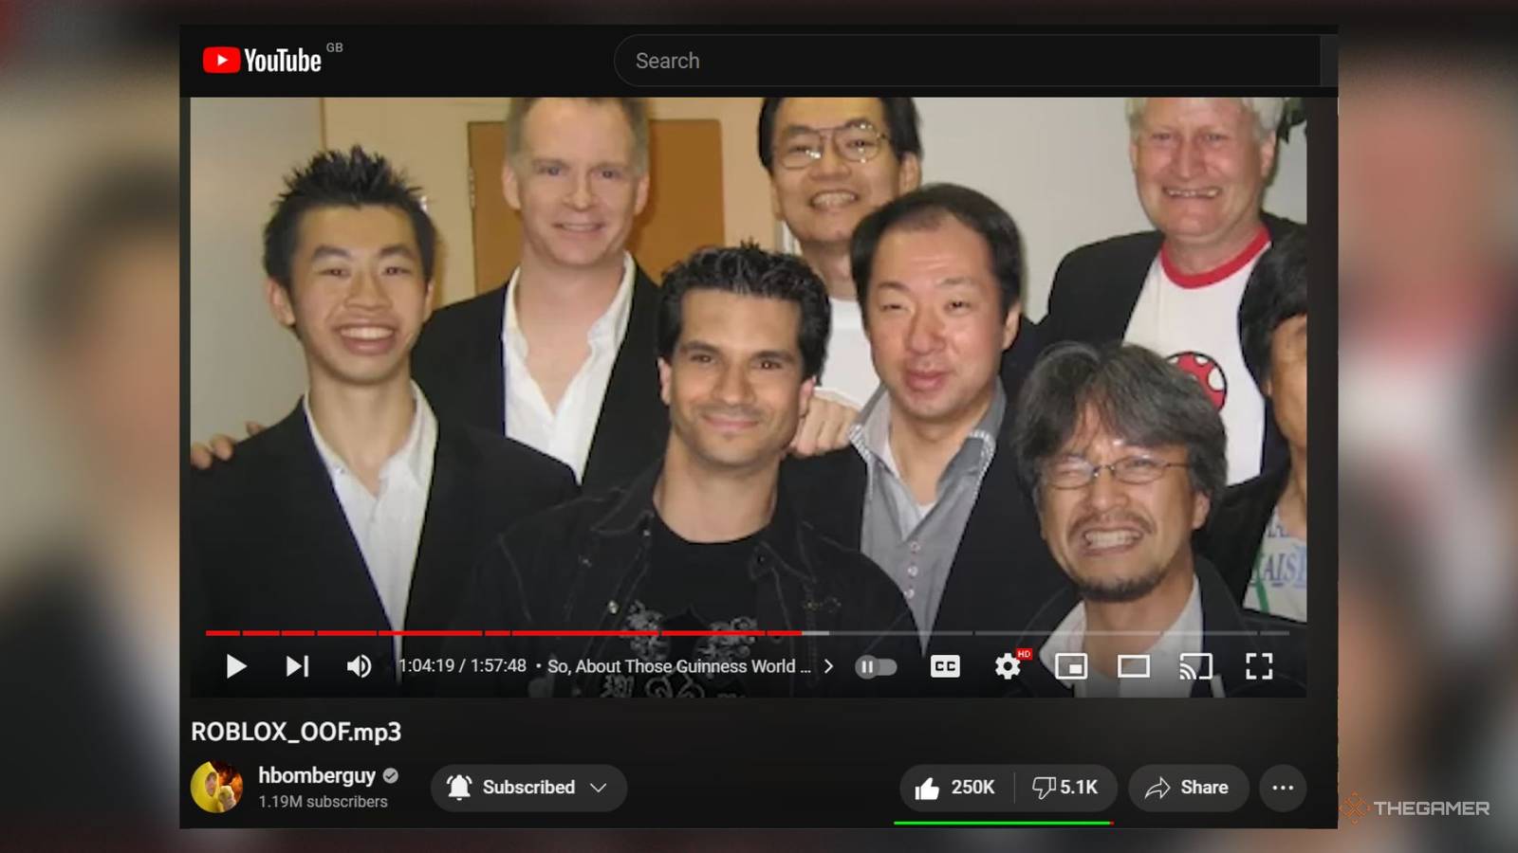Viewport: 1518px width, 853px height.
Task: Enable the miniplayer mode
Action: click(x=1071, y=666)
